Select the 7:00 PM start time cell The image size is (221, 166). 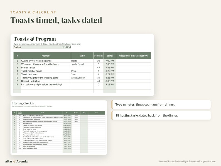[110, 61]
